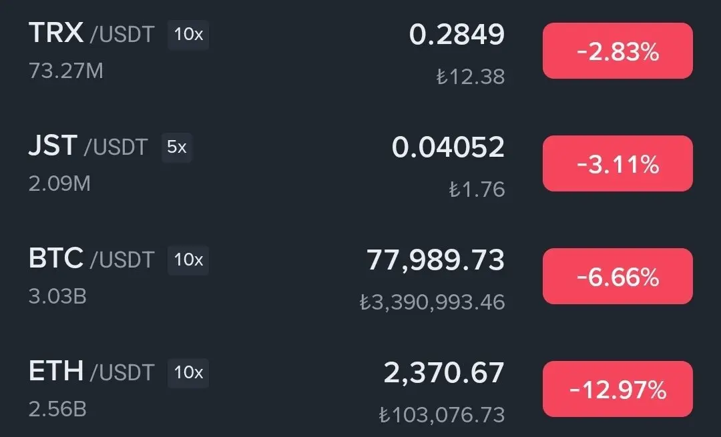Click the 10x leverage badge beside TRX
This screenshot has height=437, width=721.
[x=188, y=35]
